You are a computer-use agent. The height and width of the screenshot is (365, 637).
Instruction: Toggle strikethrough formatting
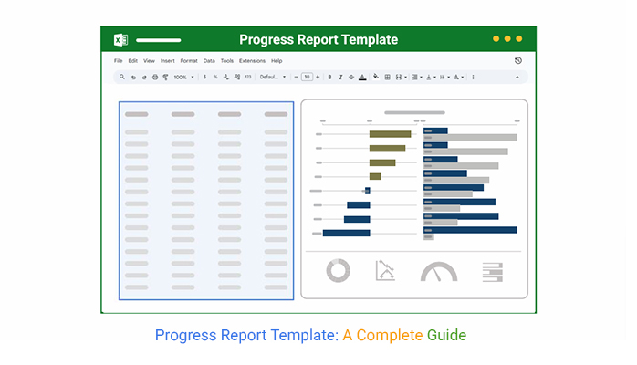(x=351, y=78)
